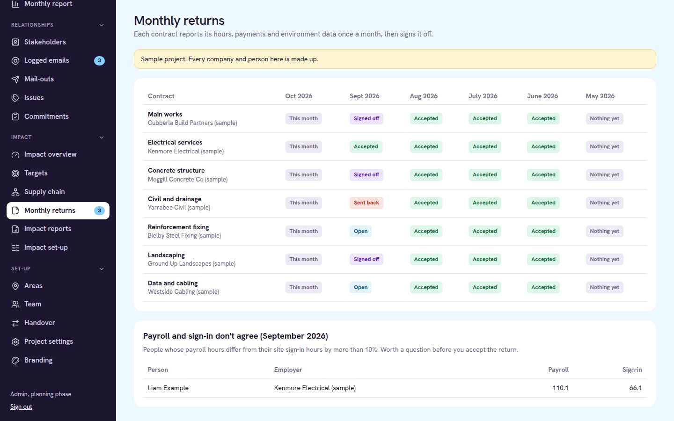This screenshot has width=674, height=421.
Task: Open the Monthly returns sidebar item
Action: 58,210
